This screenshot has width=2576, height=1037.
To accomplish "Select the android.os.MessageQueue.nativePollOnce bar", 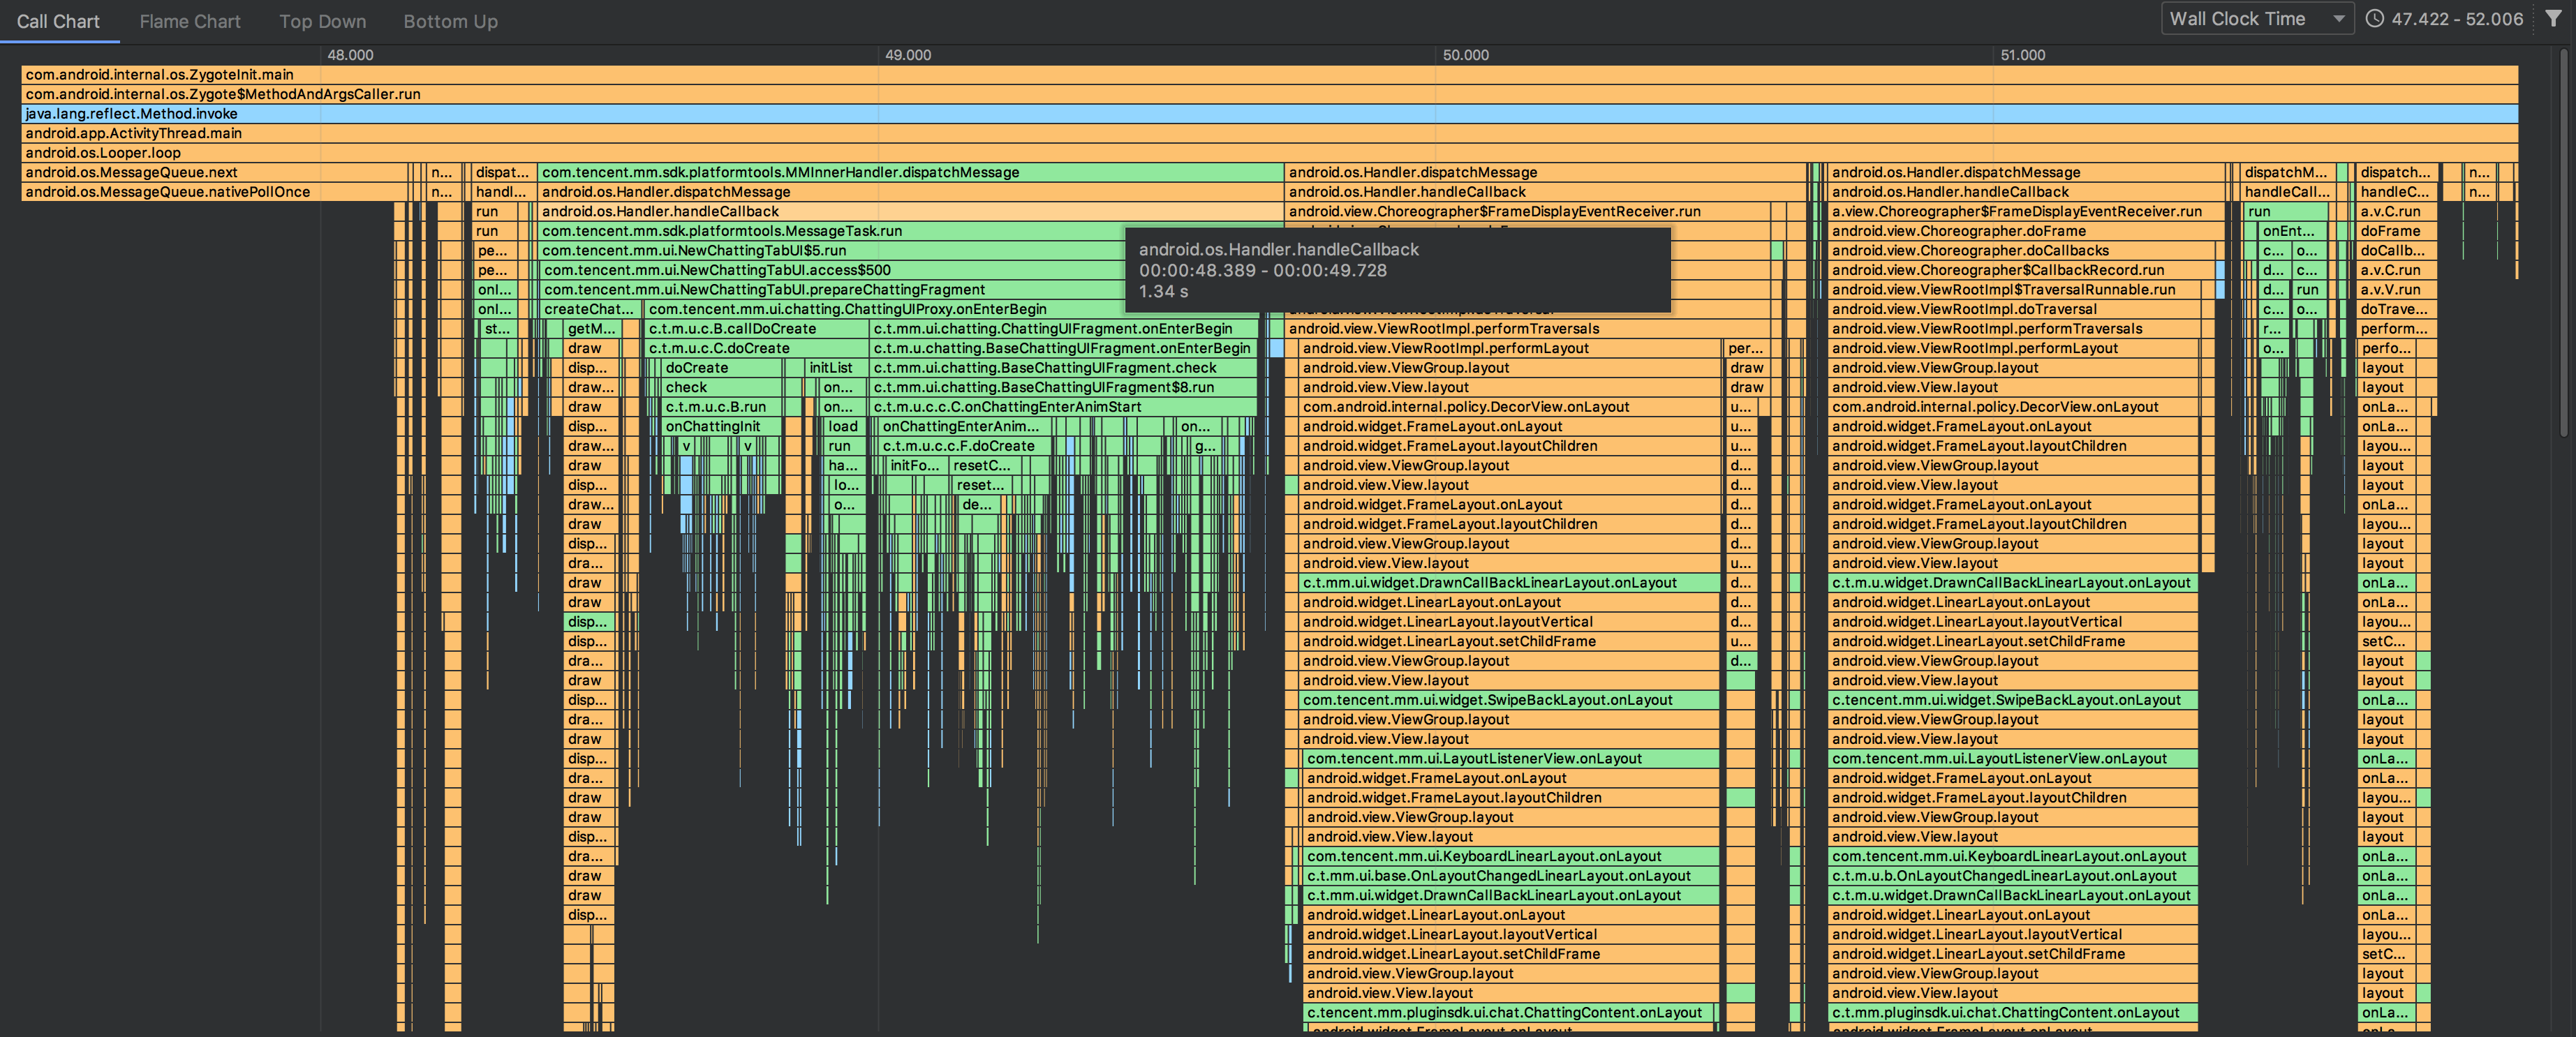I will [x=215, y=192].
